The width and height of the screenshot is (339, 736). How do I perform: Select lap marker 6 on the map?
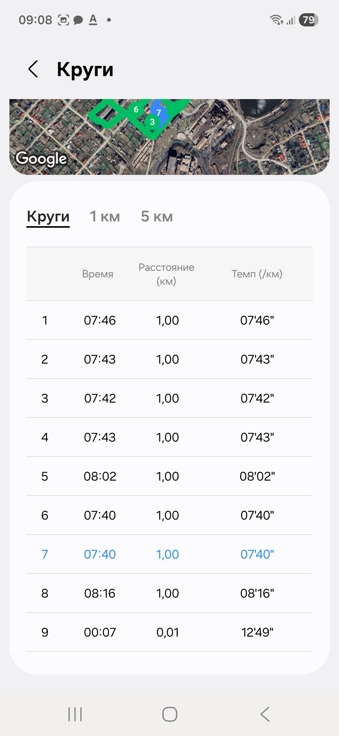click(136, 109)
